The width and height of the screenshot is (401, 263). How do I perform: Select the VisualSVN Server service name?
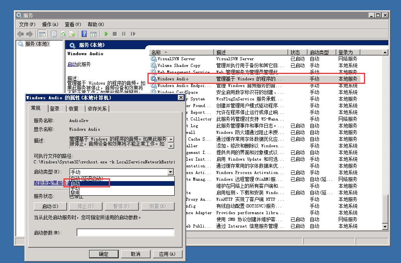176,59
